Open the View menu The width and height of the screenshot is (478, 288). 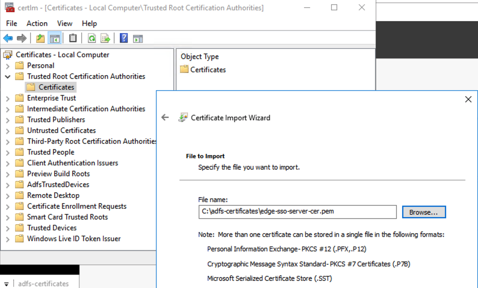click(x=64, y=23)
